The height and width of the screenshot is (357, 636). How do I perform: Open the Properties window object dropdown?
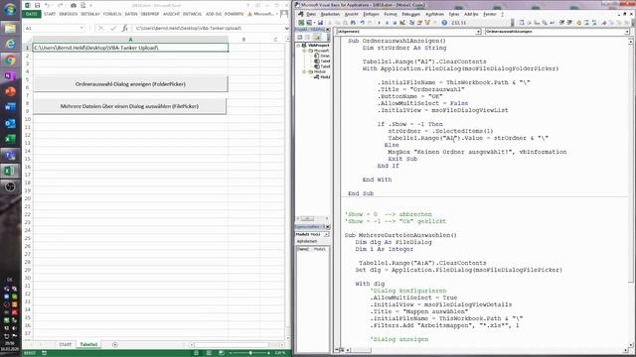(x=327, y=234)
